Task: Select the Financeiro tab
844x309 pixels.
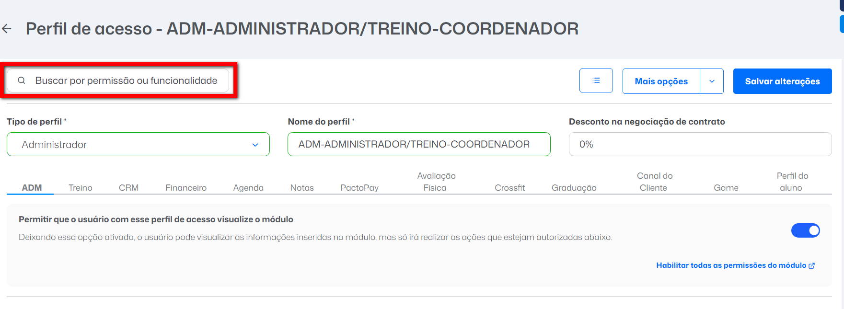Action: (186, 188)
